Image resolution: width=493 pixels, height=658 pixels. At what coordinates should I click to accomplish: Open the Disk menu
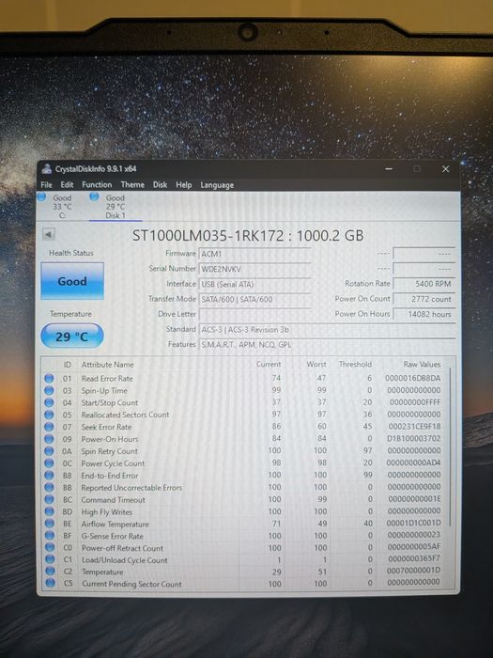(161, 184)
